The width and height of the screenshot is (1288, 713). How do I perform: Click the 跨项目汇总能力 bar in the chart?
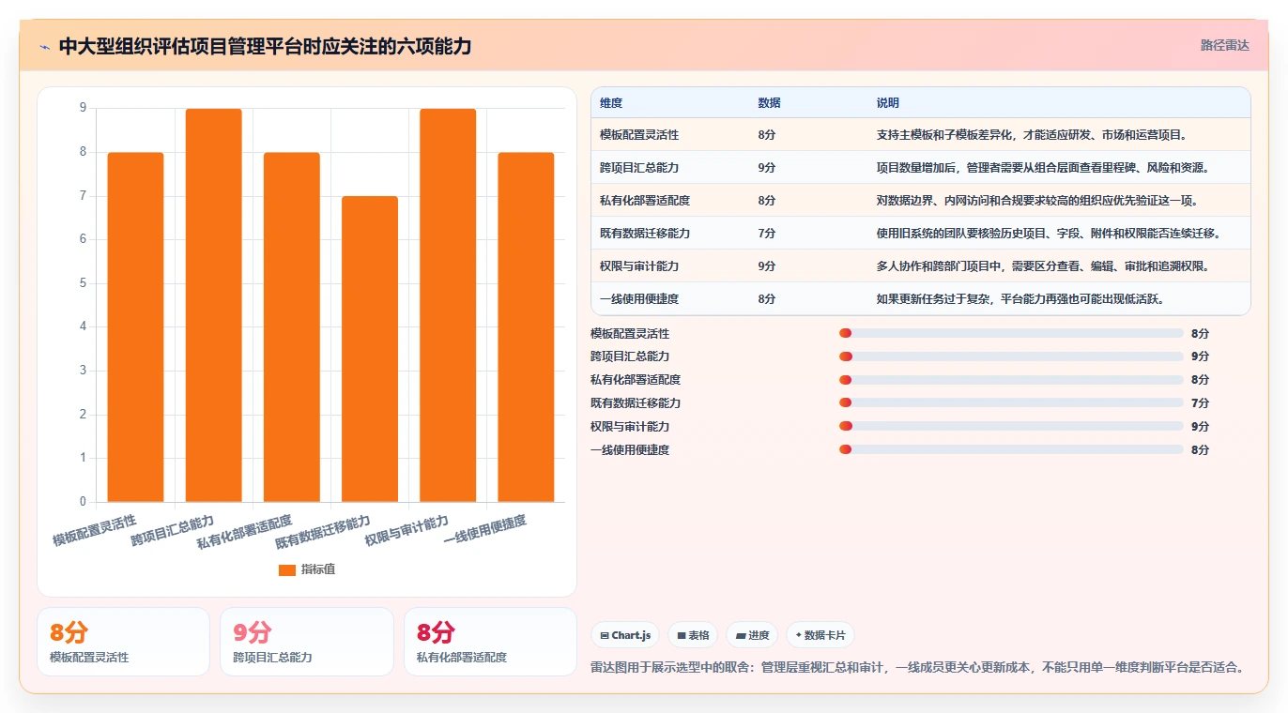[213, 305]
